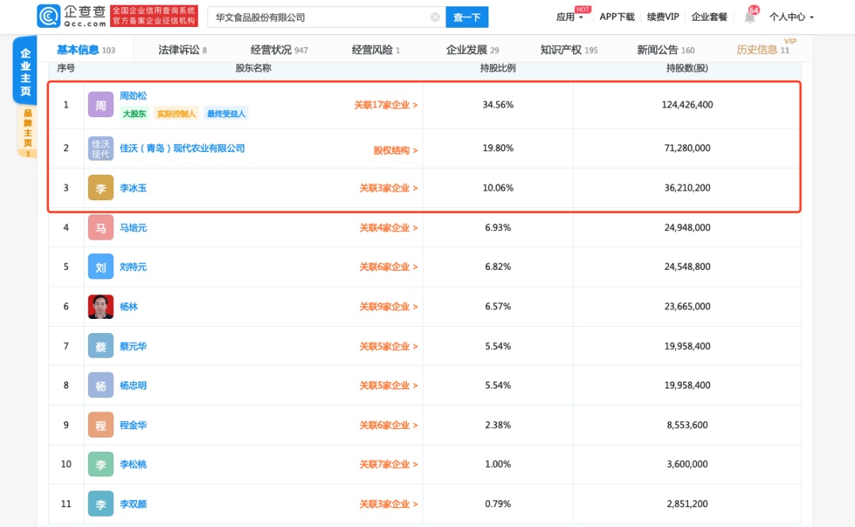
Task: Open notifications bell icon
Action: pos(750,17)
